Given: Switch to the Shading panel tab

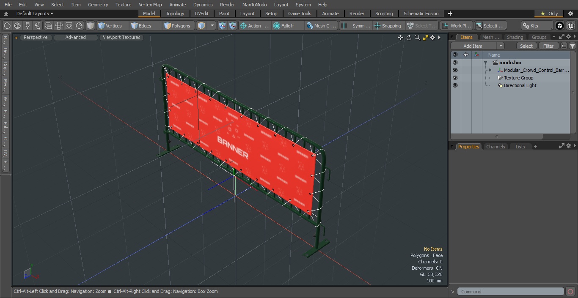Looking at the screenshot, I should point(515,37).
